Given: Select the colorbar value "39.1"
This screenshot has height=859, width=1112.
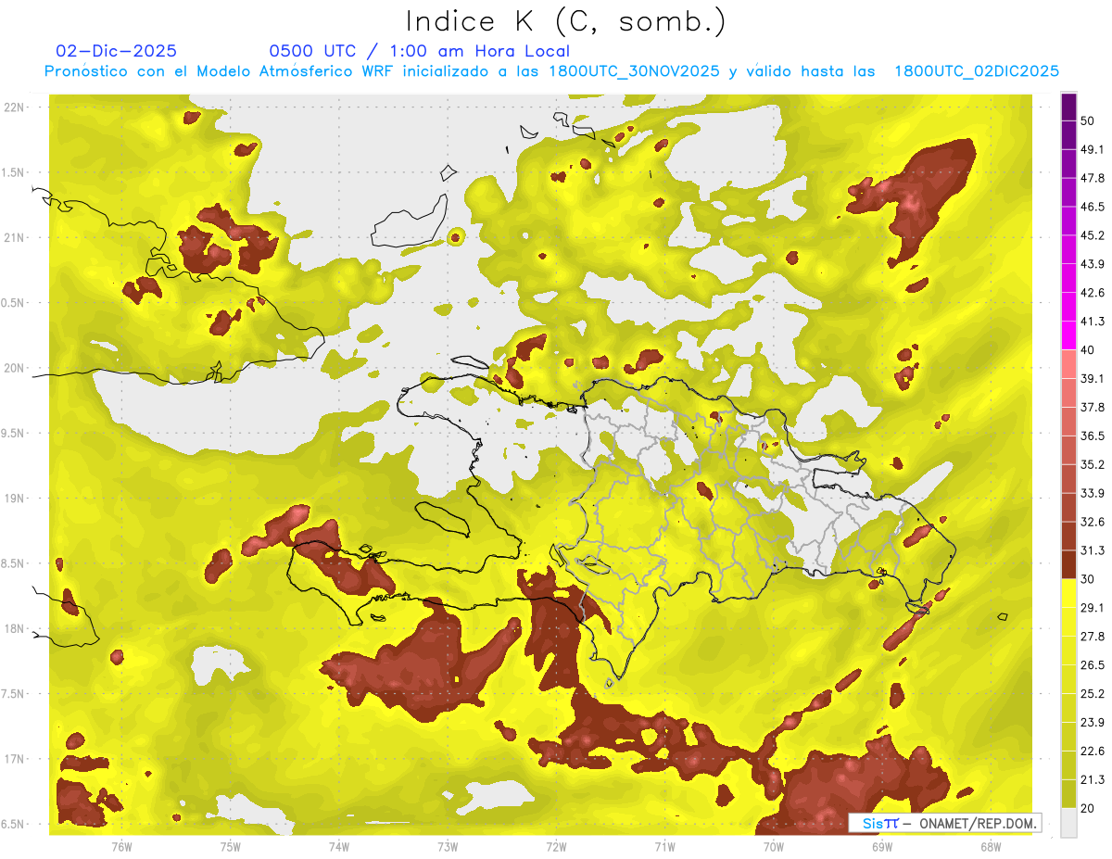Looking at the screenshot, I should [x=1093, y=378].
